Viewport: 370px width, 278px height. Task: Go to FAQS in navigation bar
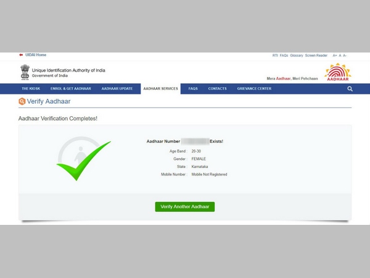click(x=193, y=89)
